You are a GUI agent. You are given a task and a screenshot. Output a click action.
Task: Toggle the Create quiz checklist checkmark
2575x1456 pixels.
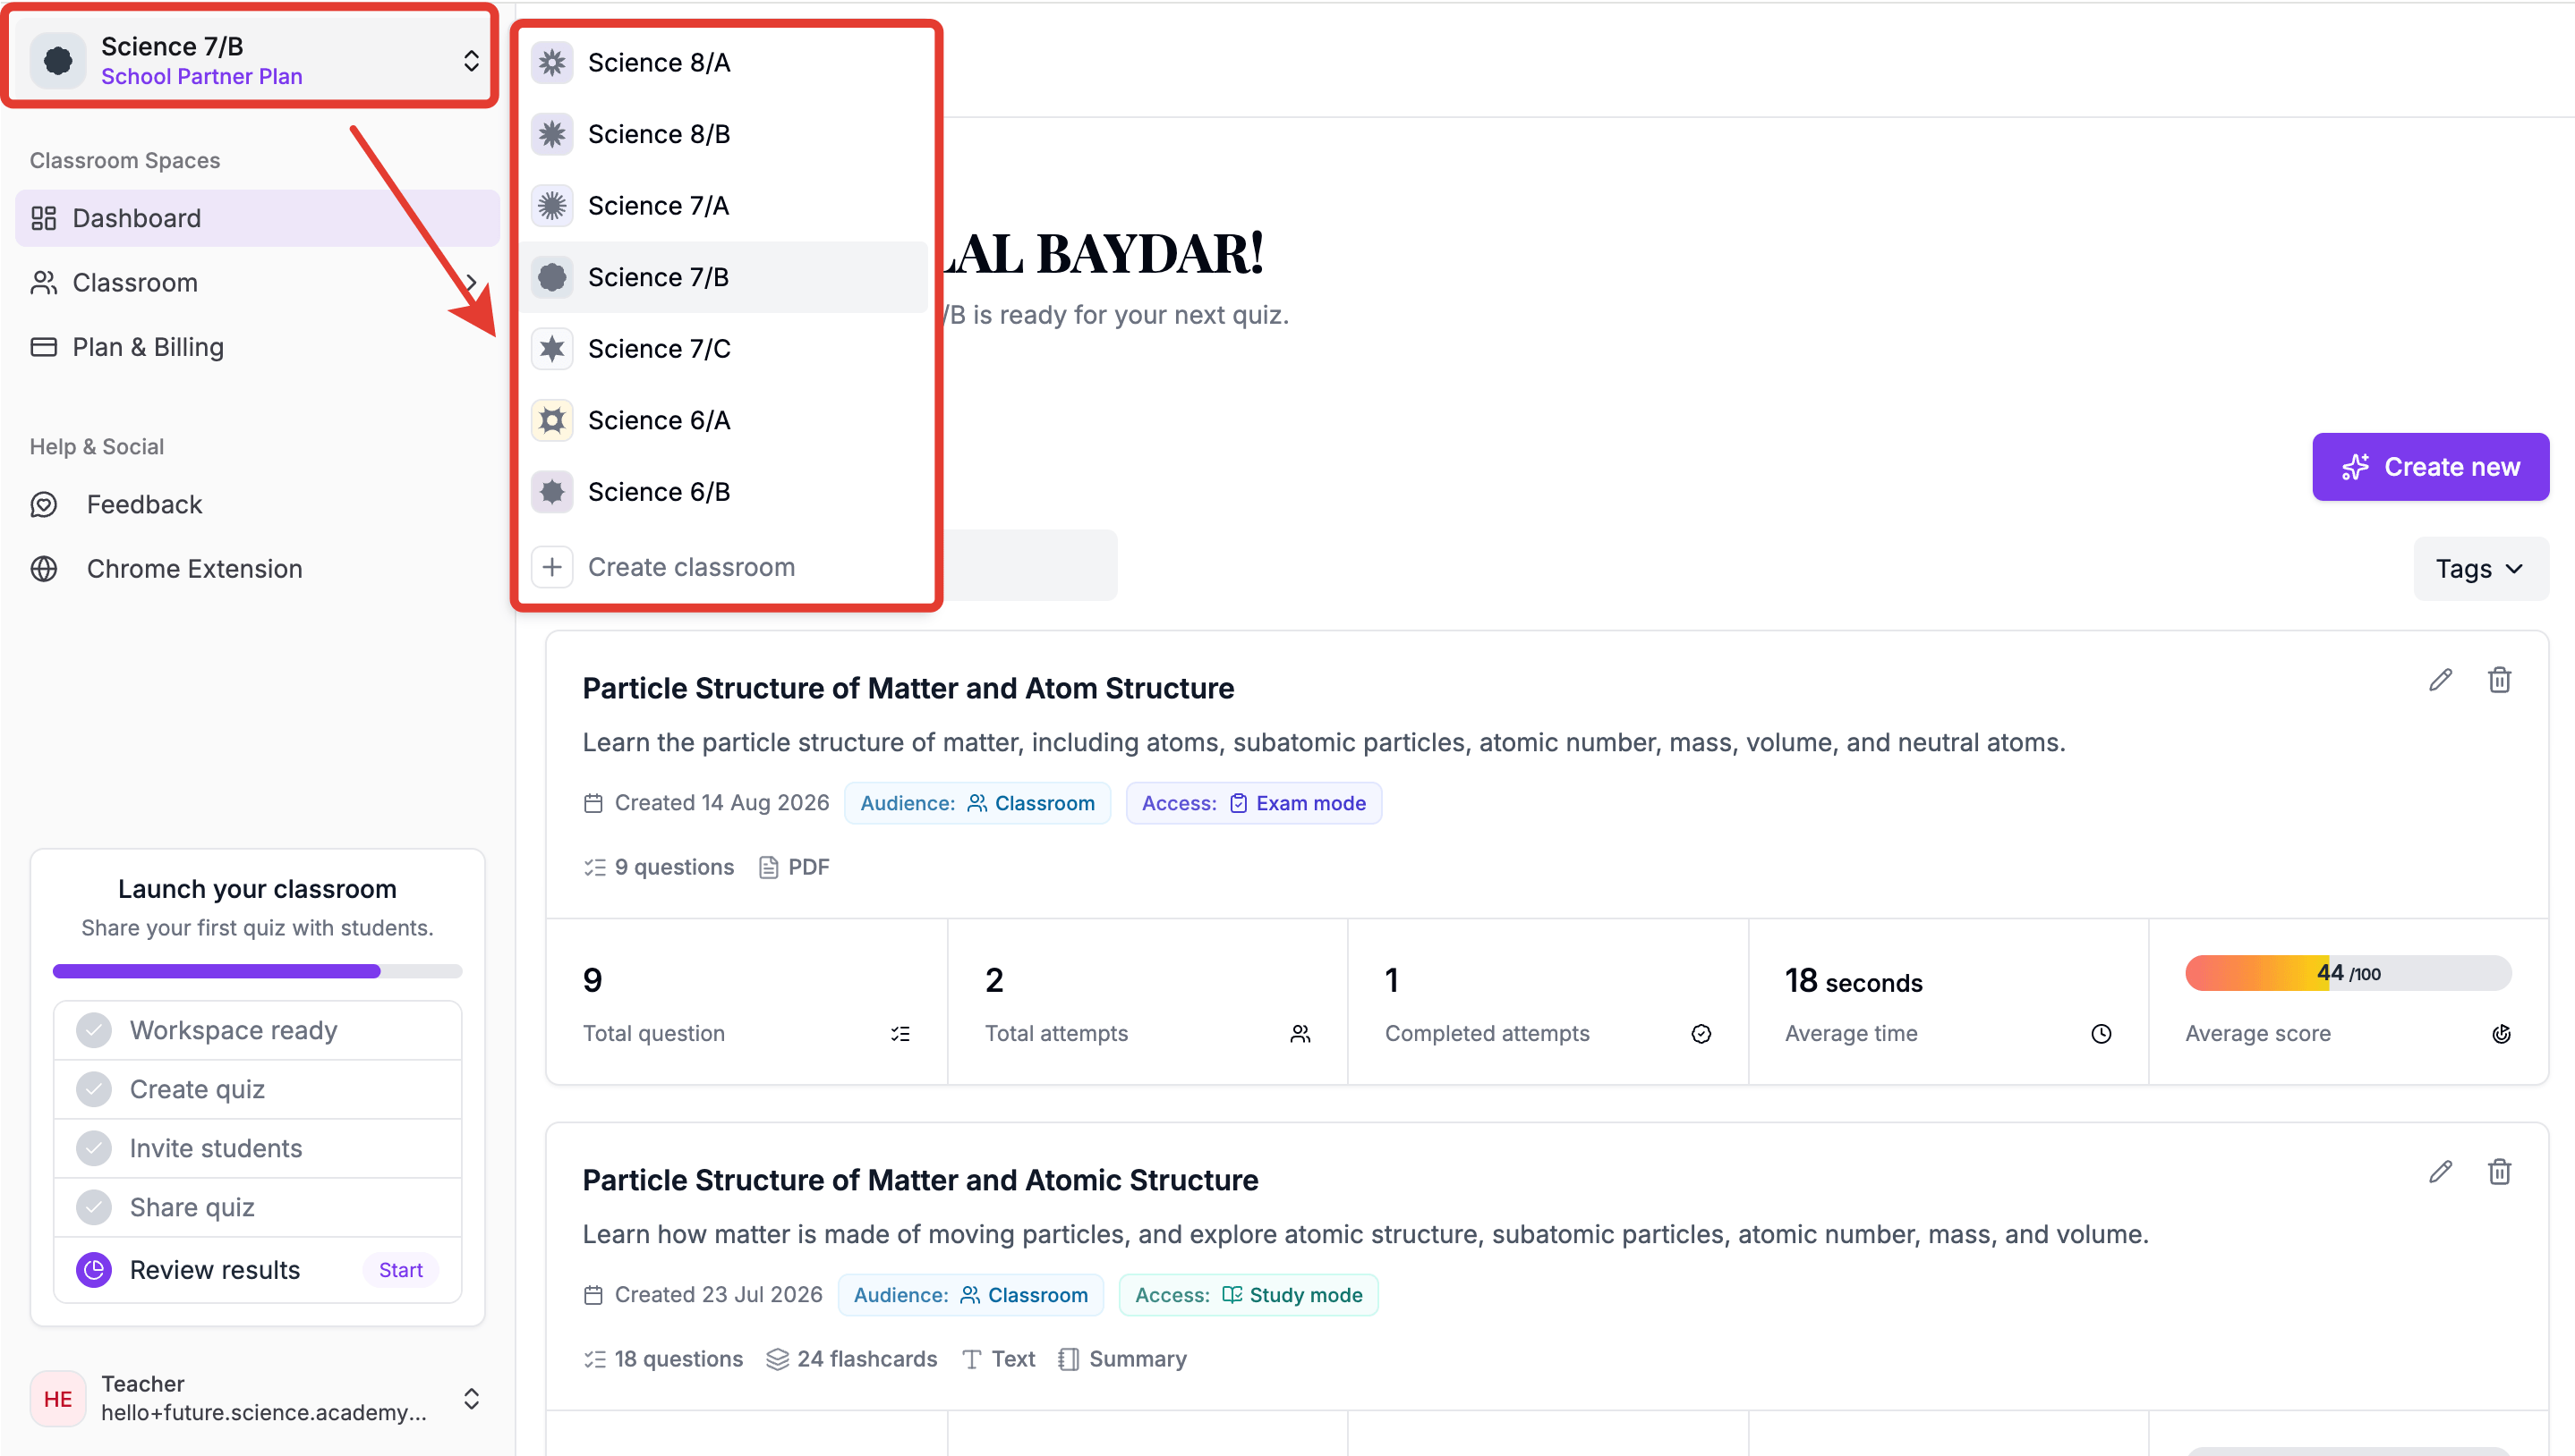[94, 1089]
